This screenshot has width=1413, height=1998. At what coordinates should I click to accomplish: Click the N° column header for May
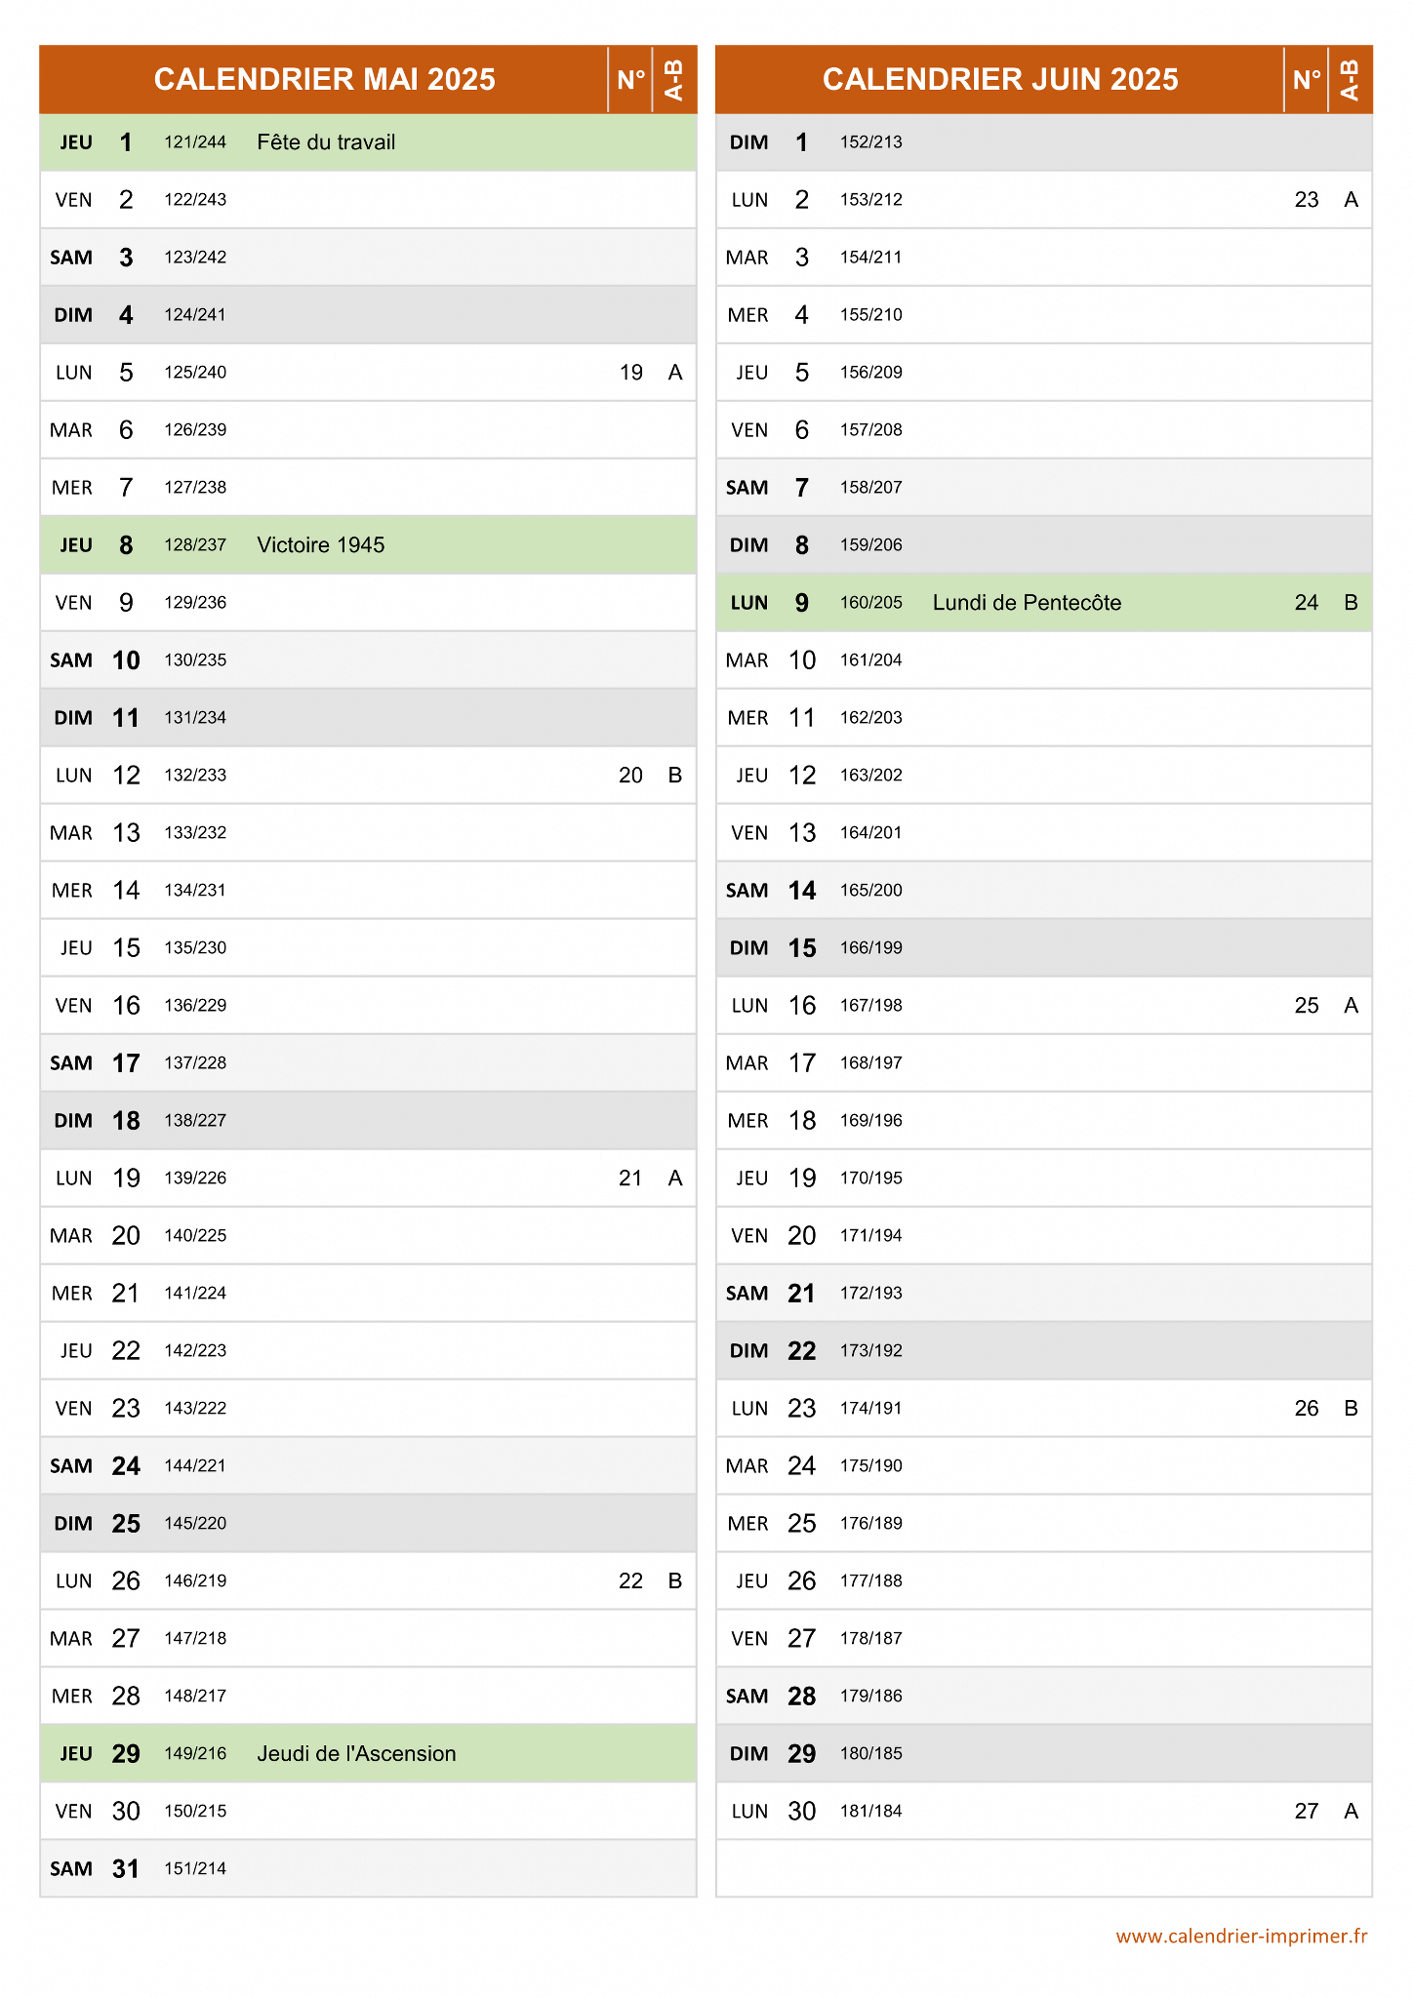[x=630, y=79]
